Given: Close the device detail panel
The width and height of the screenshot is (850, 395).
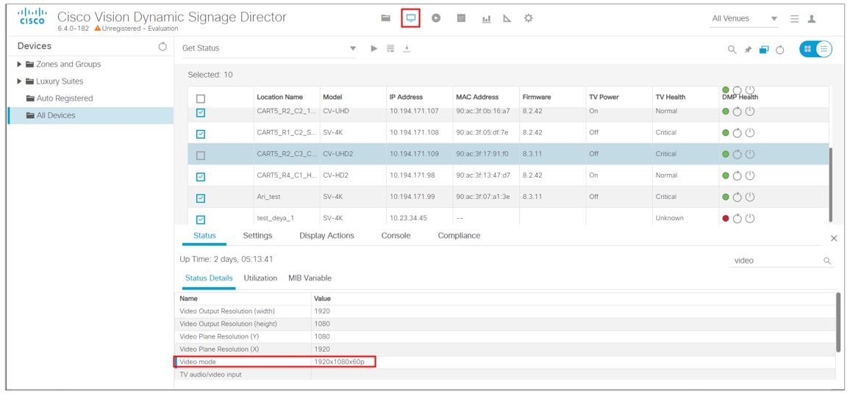Looking at the screenshot, I should 834,238.
